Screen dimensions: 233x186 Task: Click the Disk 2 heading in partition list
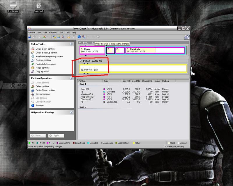[83, 107]
